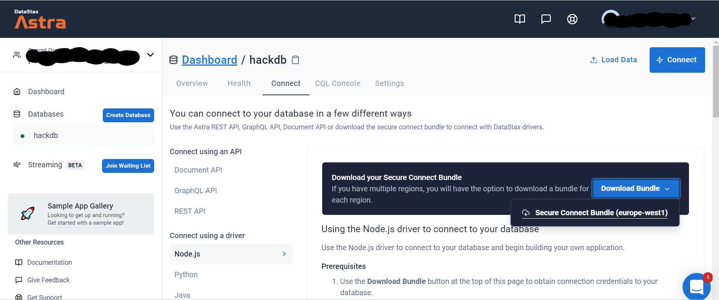The width and height of the screenshot is (719, 300).
Task: Open the documentation book icon in header
Action: (519, 19)
